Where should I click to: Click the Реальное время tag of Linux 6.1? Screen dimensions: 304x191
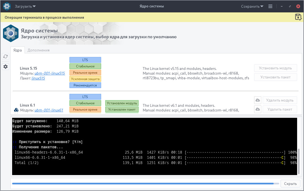pos(85,109)
